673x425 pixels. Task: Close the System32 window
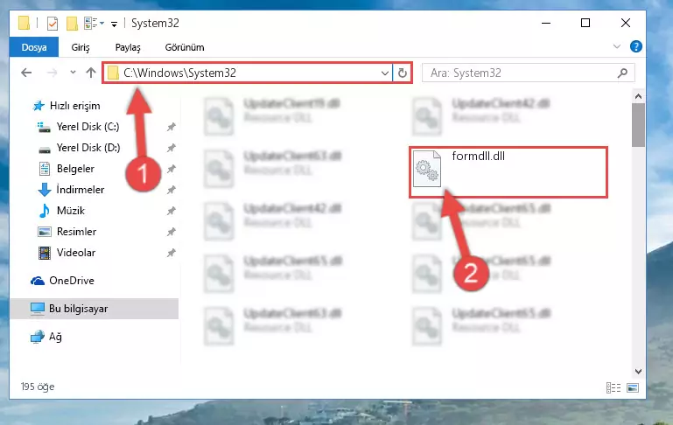(626, 23)
